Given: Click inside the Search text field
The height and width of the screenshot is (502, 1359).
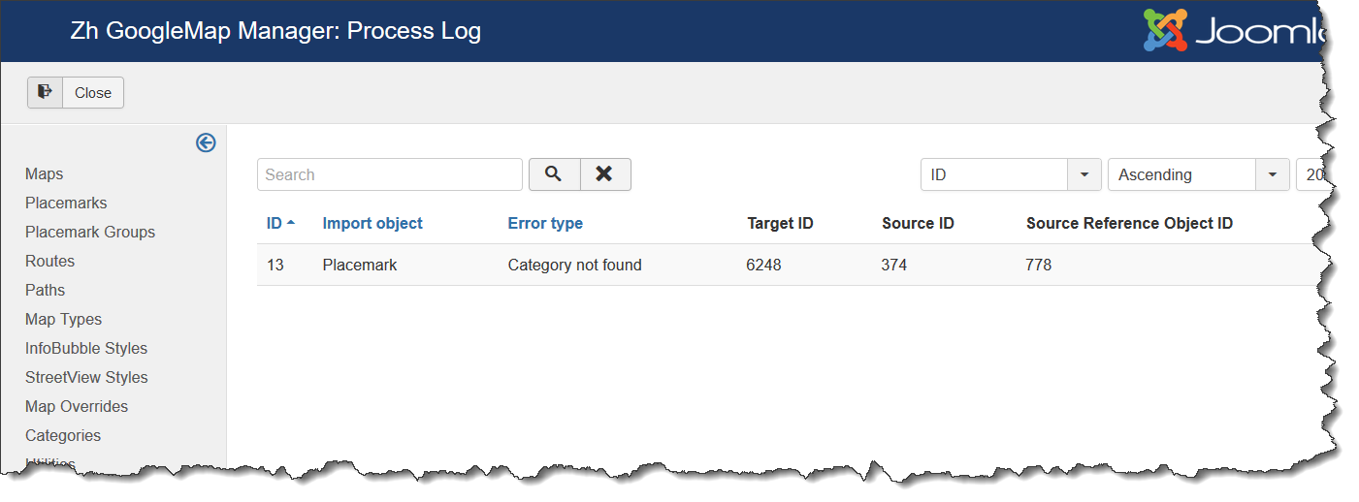Looking at the screenshot, I should pyautogui.click(x=389, y=174).
